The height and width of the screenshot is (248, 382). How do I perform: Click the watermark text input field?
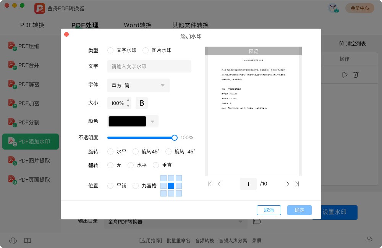(x=149, y=66)
